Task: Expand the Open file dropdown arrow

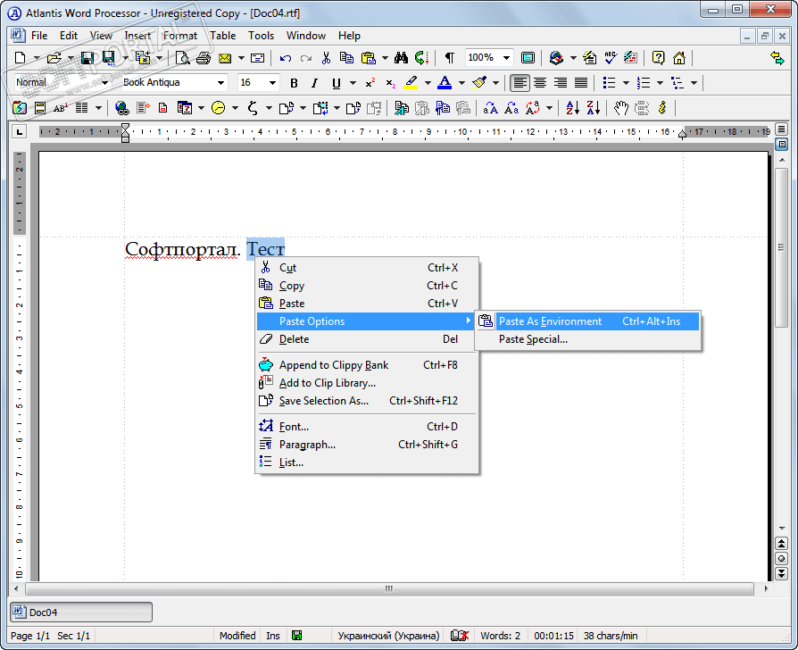Action: pyautogui.click(x=71, y=58)
